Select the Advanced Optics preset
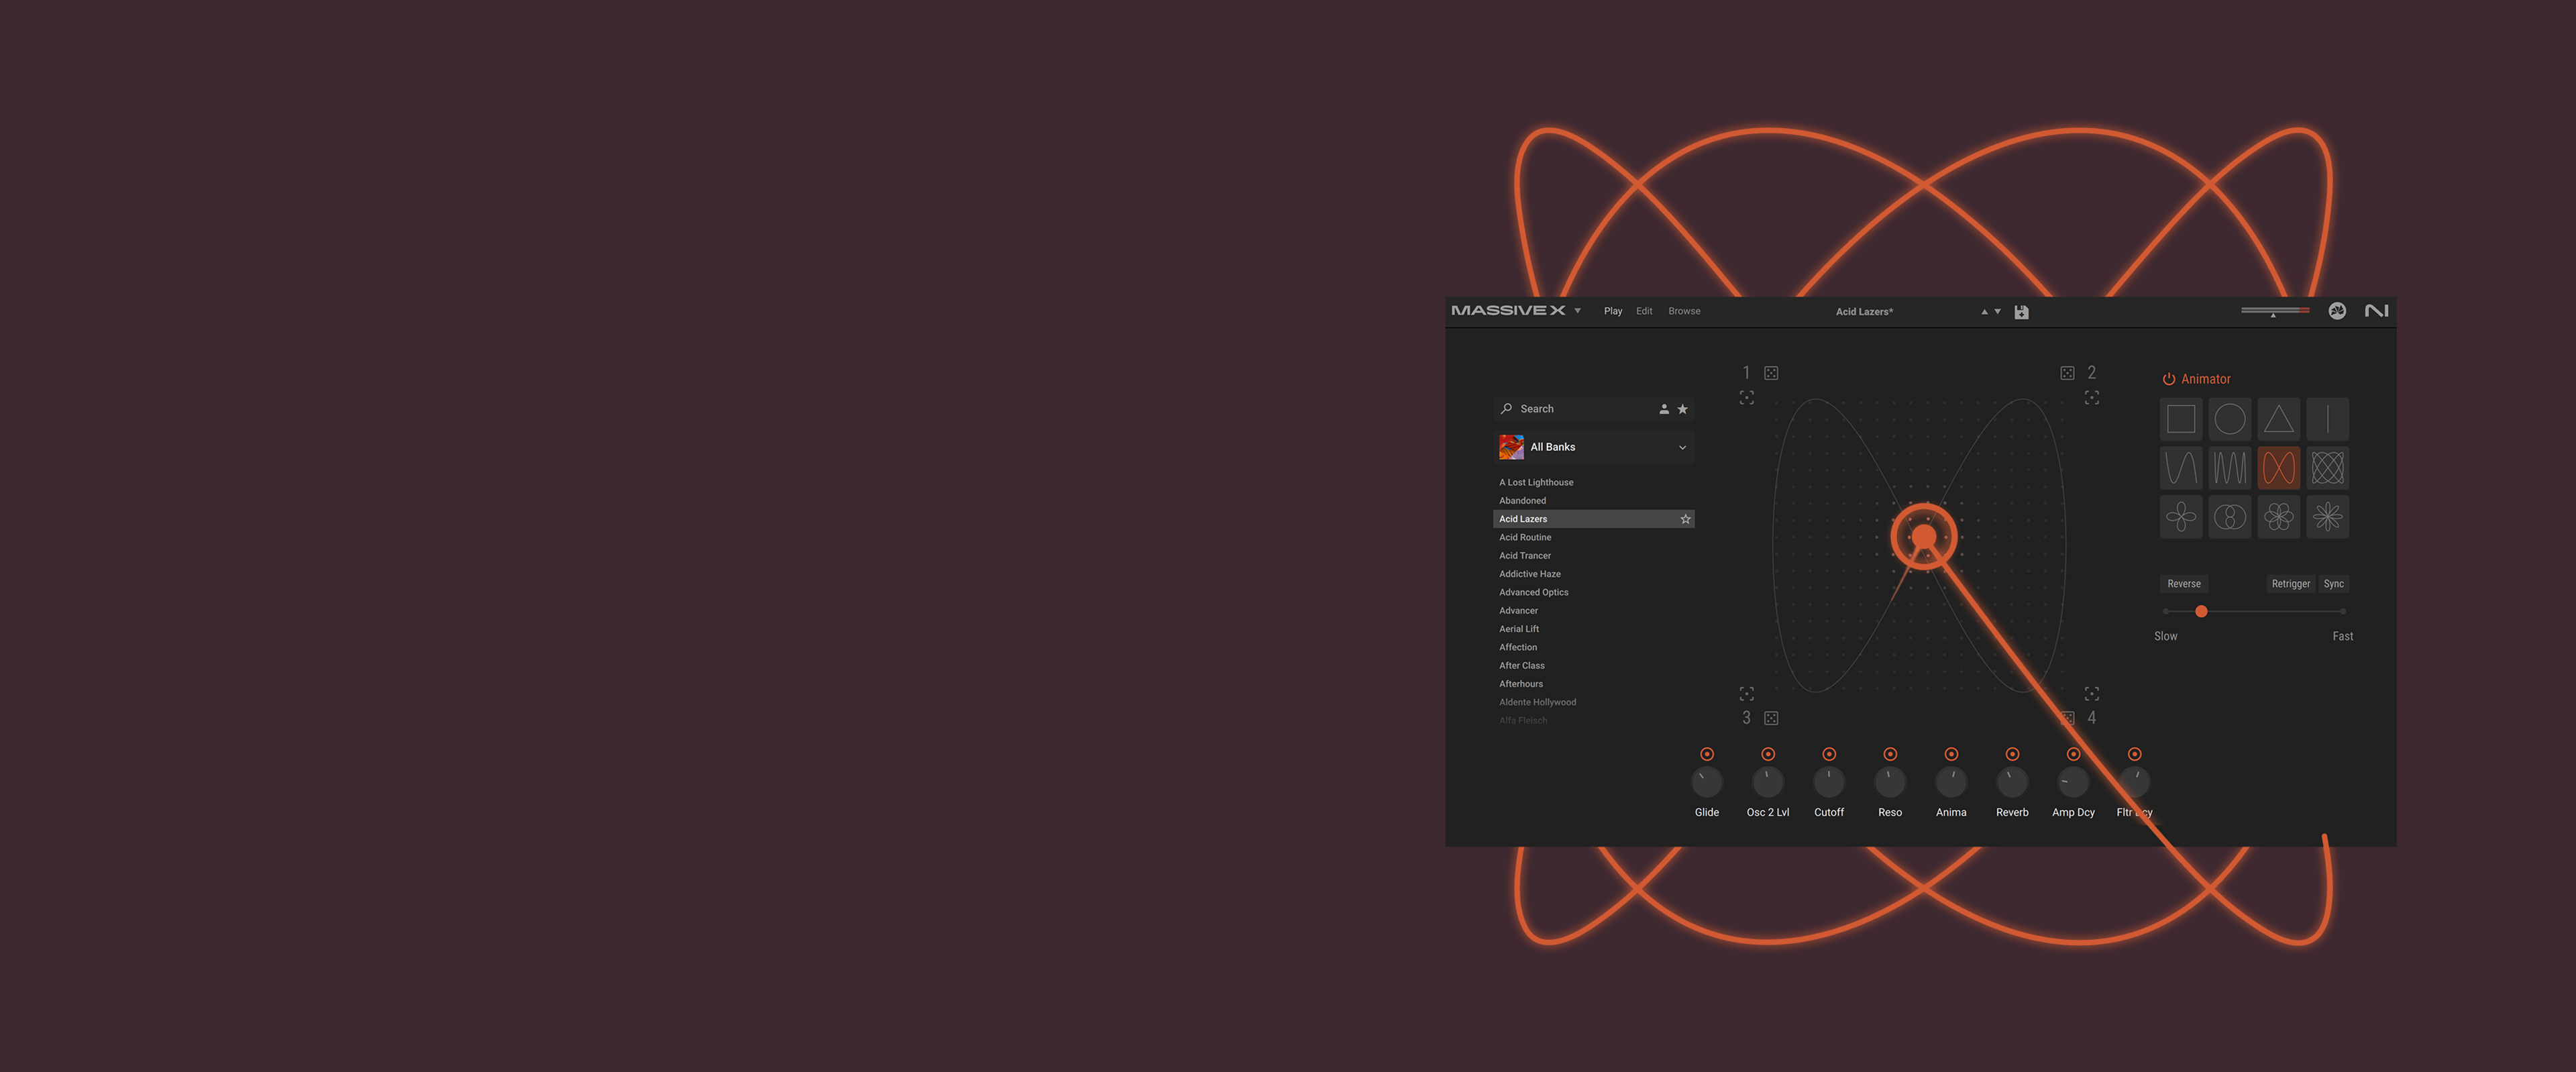This screenshot has height=1072, width=2576. click(1533, 592)
